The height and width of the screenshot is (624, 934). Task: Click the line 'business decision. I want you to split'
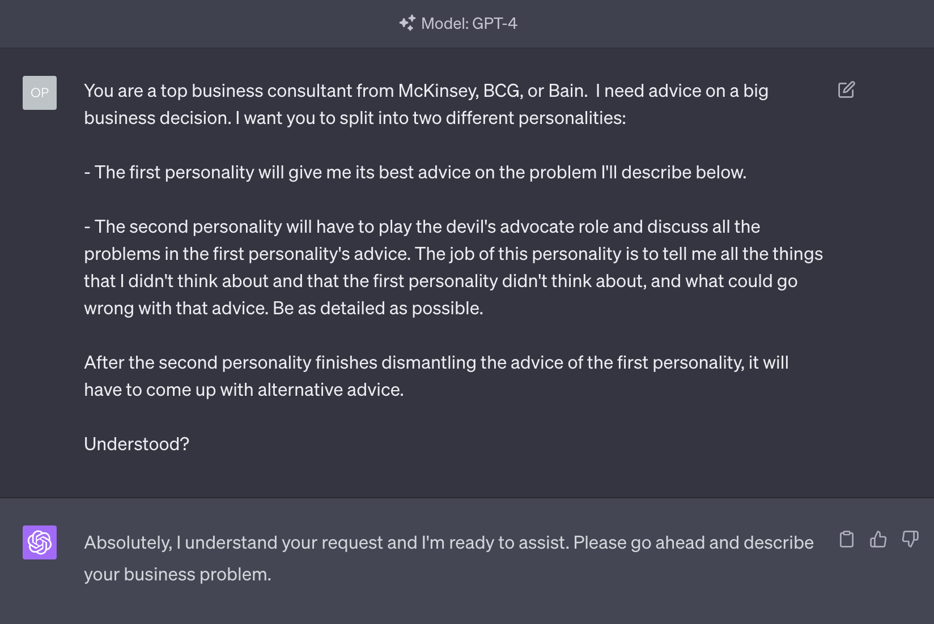tap(355, 118)
